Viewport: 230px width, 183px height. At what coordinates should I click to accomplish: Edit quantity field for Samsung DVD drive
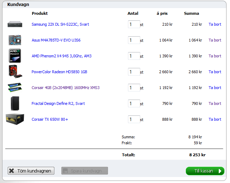click(134, 24)
